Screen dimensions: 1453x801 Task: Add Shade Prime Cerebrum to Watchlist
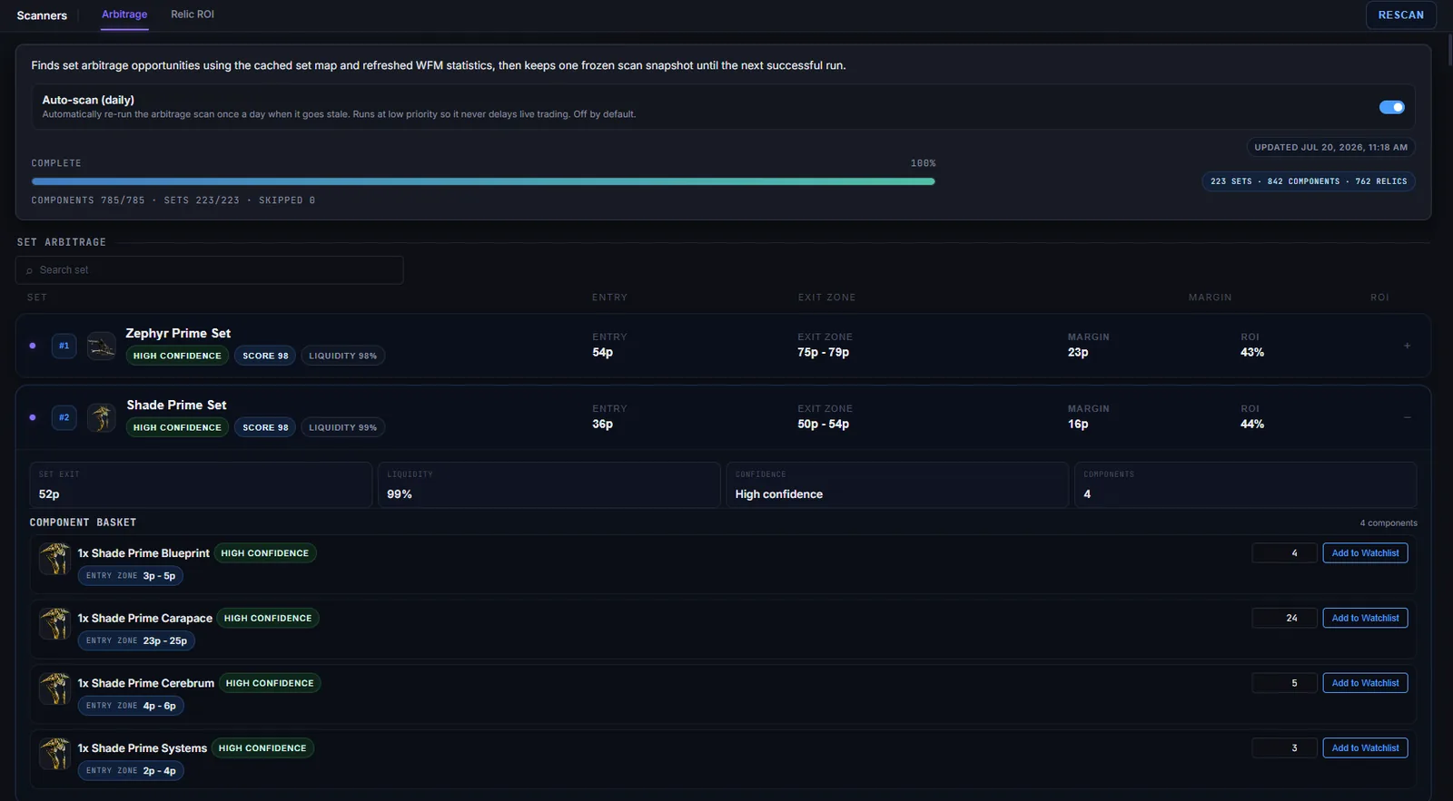1365,683
